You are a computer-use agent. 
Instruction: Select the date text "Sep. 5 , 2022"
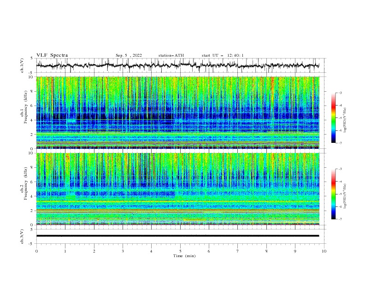(x=129, y=55)
